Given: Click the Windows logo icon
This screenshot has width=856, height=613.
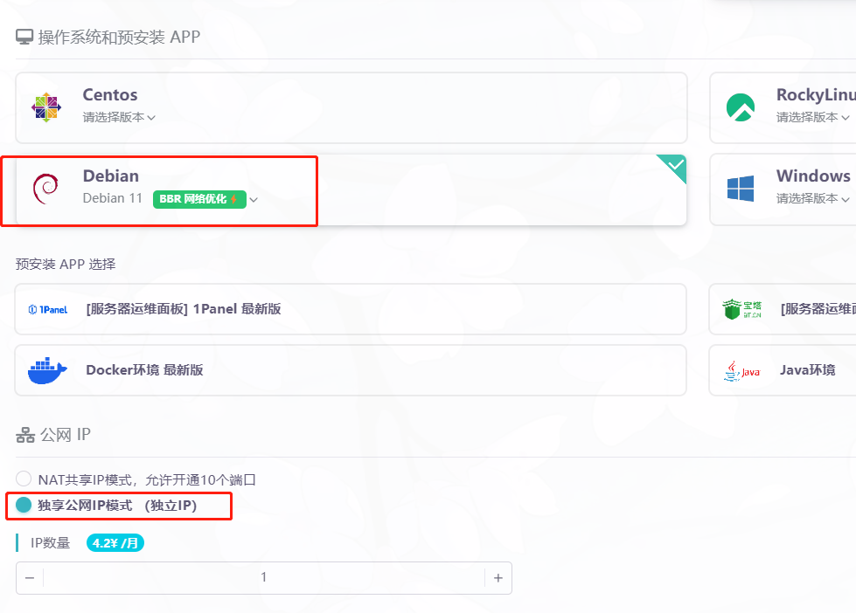Looking at the screenshot, I should 740,188.
